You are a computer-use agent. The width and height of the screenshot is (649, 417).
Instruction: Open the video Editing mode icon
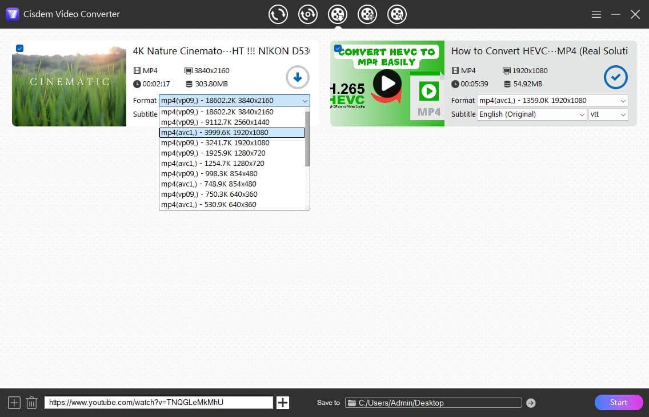(x=367, y=14)
